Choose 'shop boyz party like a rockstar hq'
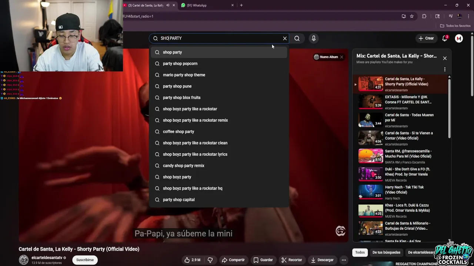 (x=219, y=188)
